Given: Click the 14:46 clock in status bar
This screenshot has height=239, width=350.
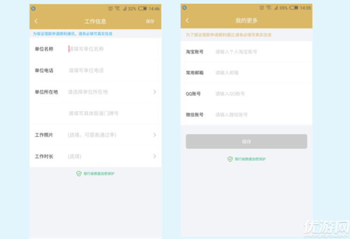Looking at the screenshot, I should pyautogui.click(x=154, y=9).
